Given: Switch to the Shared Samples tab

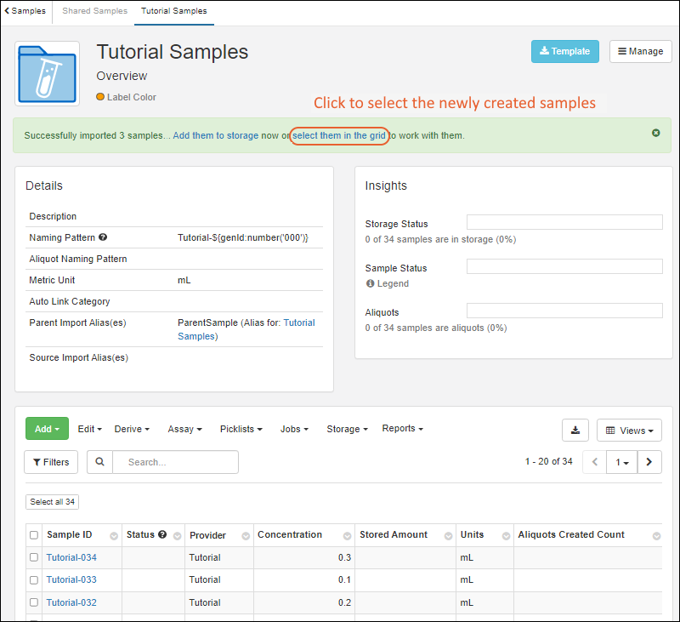Looking at the screenshot, I should pos(94,11).
